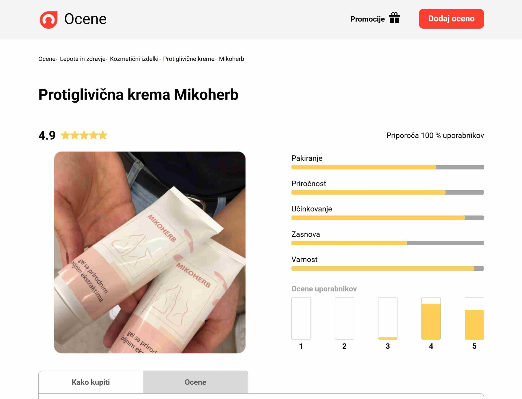Click the Varnost rating bar
Screen dimensions: 522x399
tap(388, 268)
